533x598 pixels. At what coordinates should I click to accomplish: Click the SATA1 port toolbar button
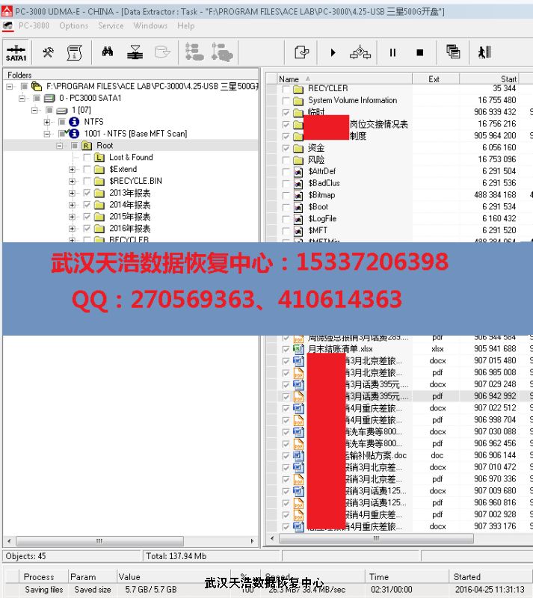coord(16,52)
